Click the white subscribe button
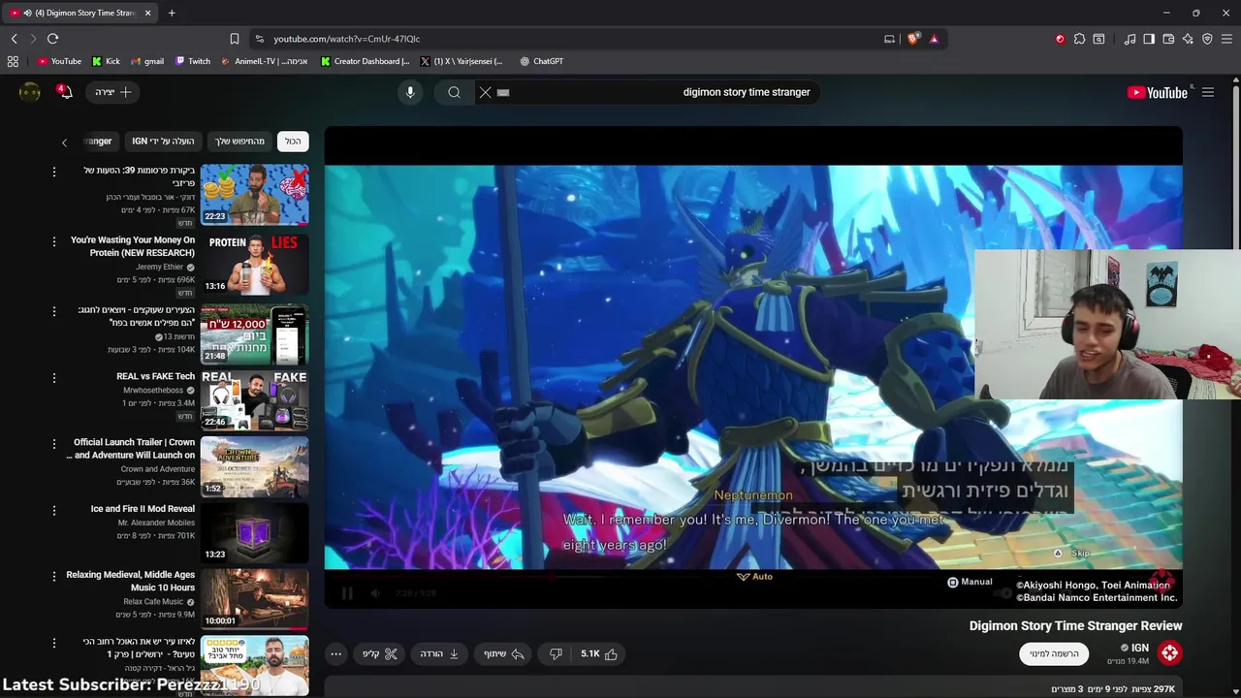Viewport: 1241px width, 698px height. [1054, 653]
